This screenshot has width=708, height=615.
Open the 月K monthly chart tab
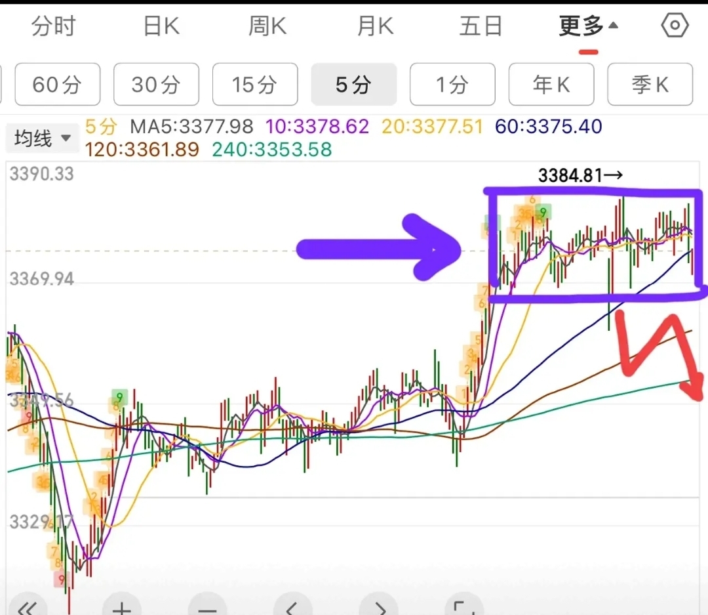375,26
